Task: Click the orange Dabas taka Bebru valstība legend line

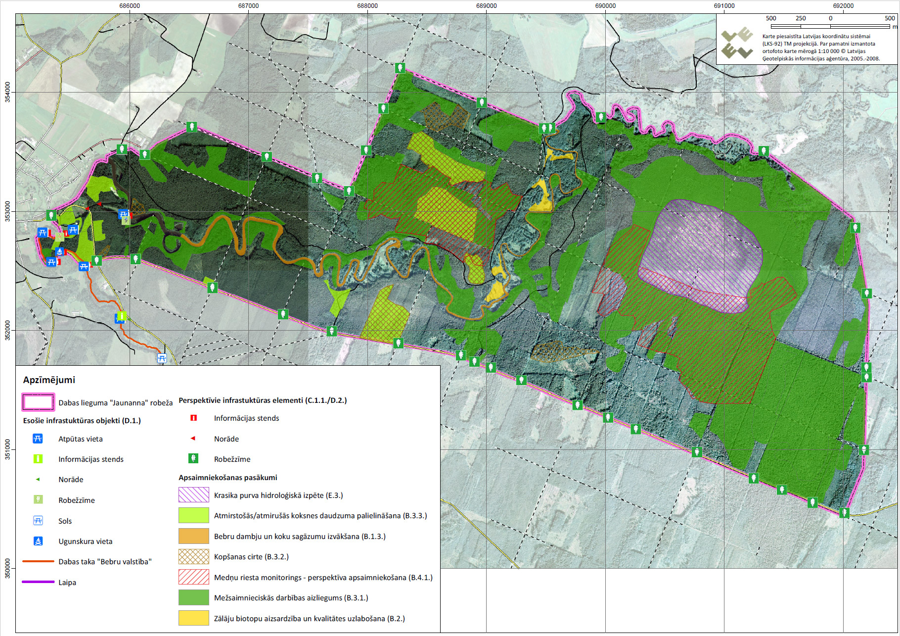Action: [38, 561]
